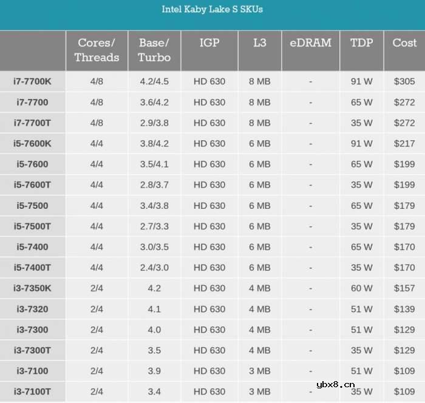
Task: Click the Cost column header
Action: click(x=404, y=44)
